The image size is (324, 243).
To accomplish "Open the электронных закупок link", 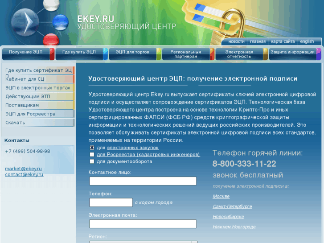I will (133, 148).
